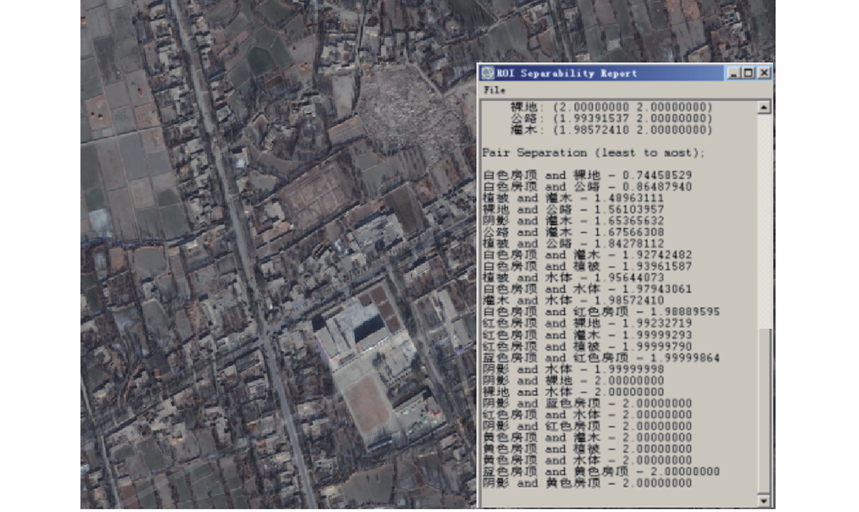
Task: Click the '阴影 and 红色房顶' line
Action: tap(587, 426)
